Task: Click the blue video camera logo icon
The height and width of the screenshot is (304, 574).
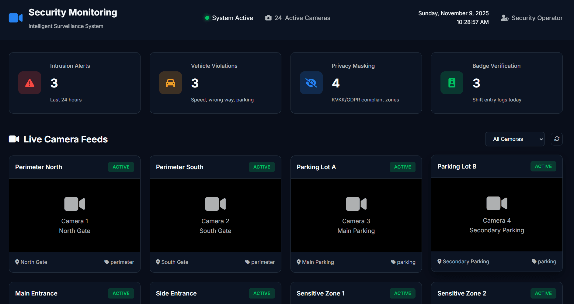Action: point(16,18)
